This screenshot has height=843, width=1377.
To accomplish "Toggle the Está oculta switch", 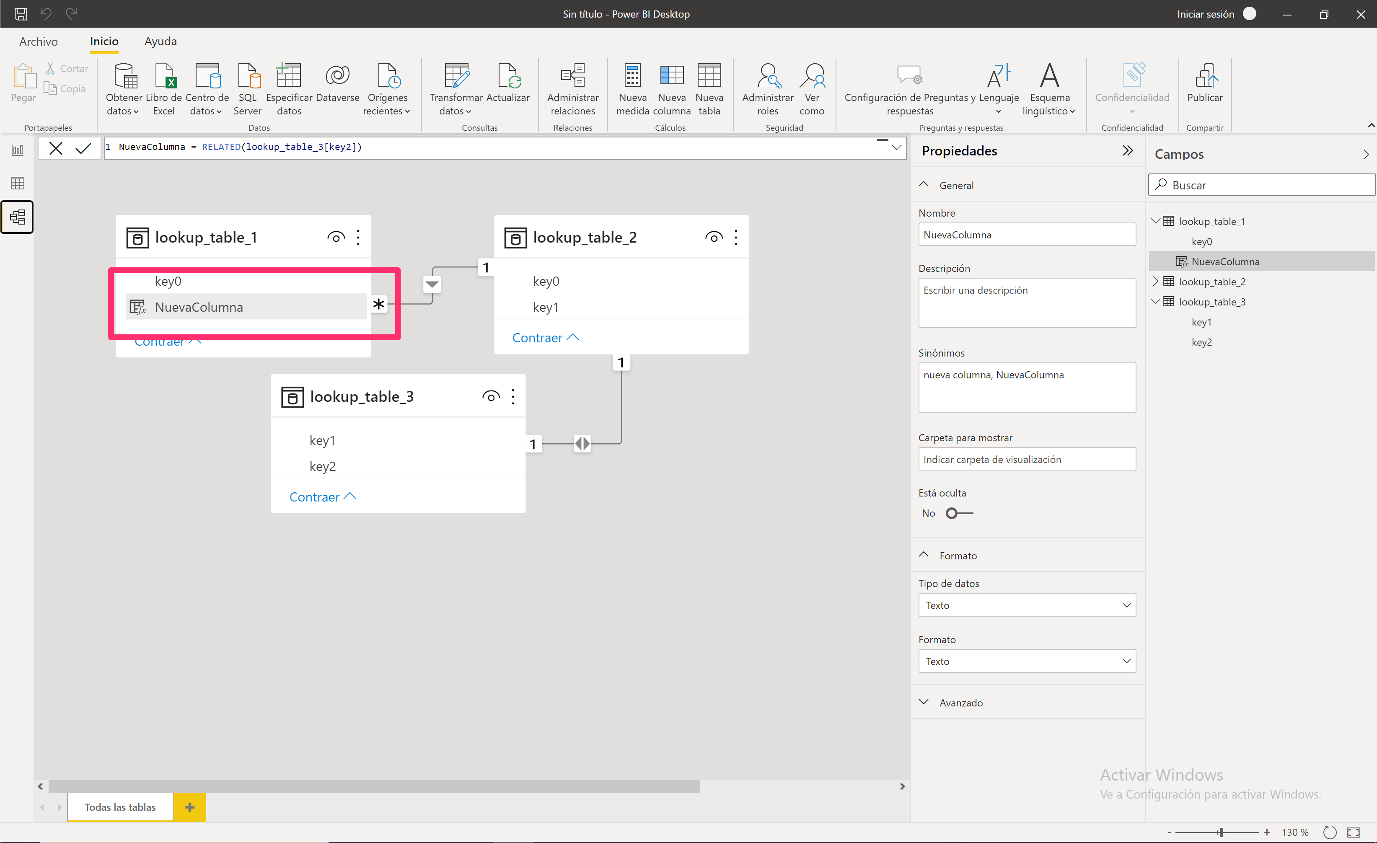I will click(x=959, y=513).
